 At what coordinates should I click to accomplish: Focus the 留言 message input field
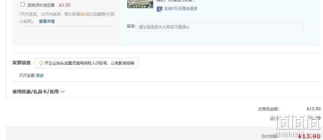click(x=220, y=27)
